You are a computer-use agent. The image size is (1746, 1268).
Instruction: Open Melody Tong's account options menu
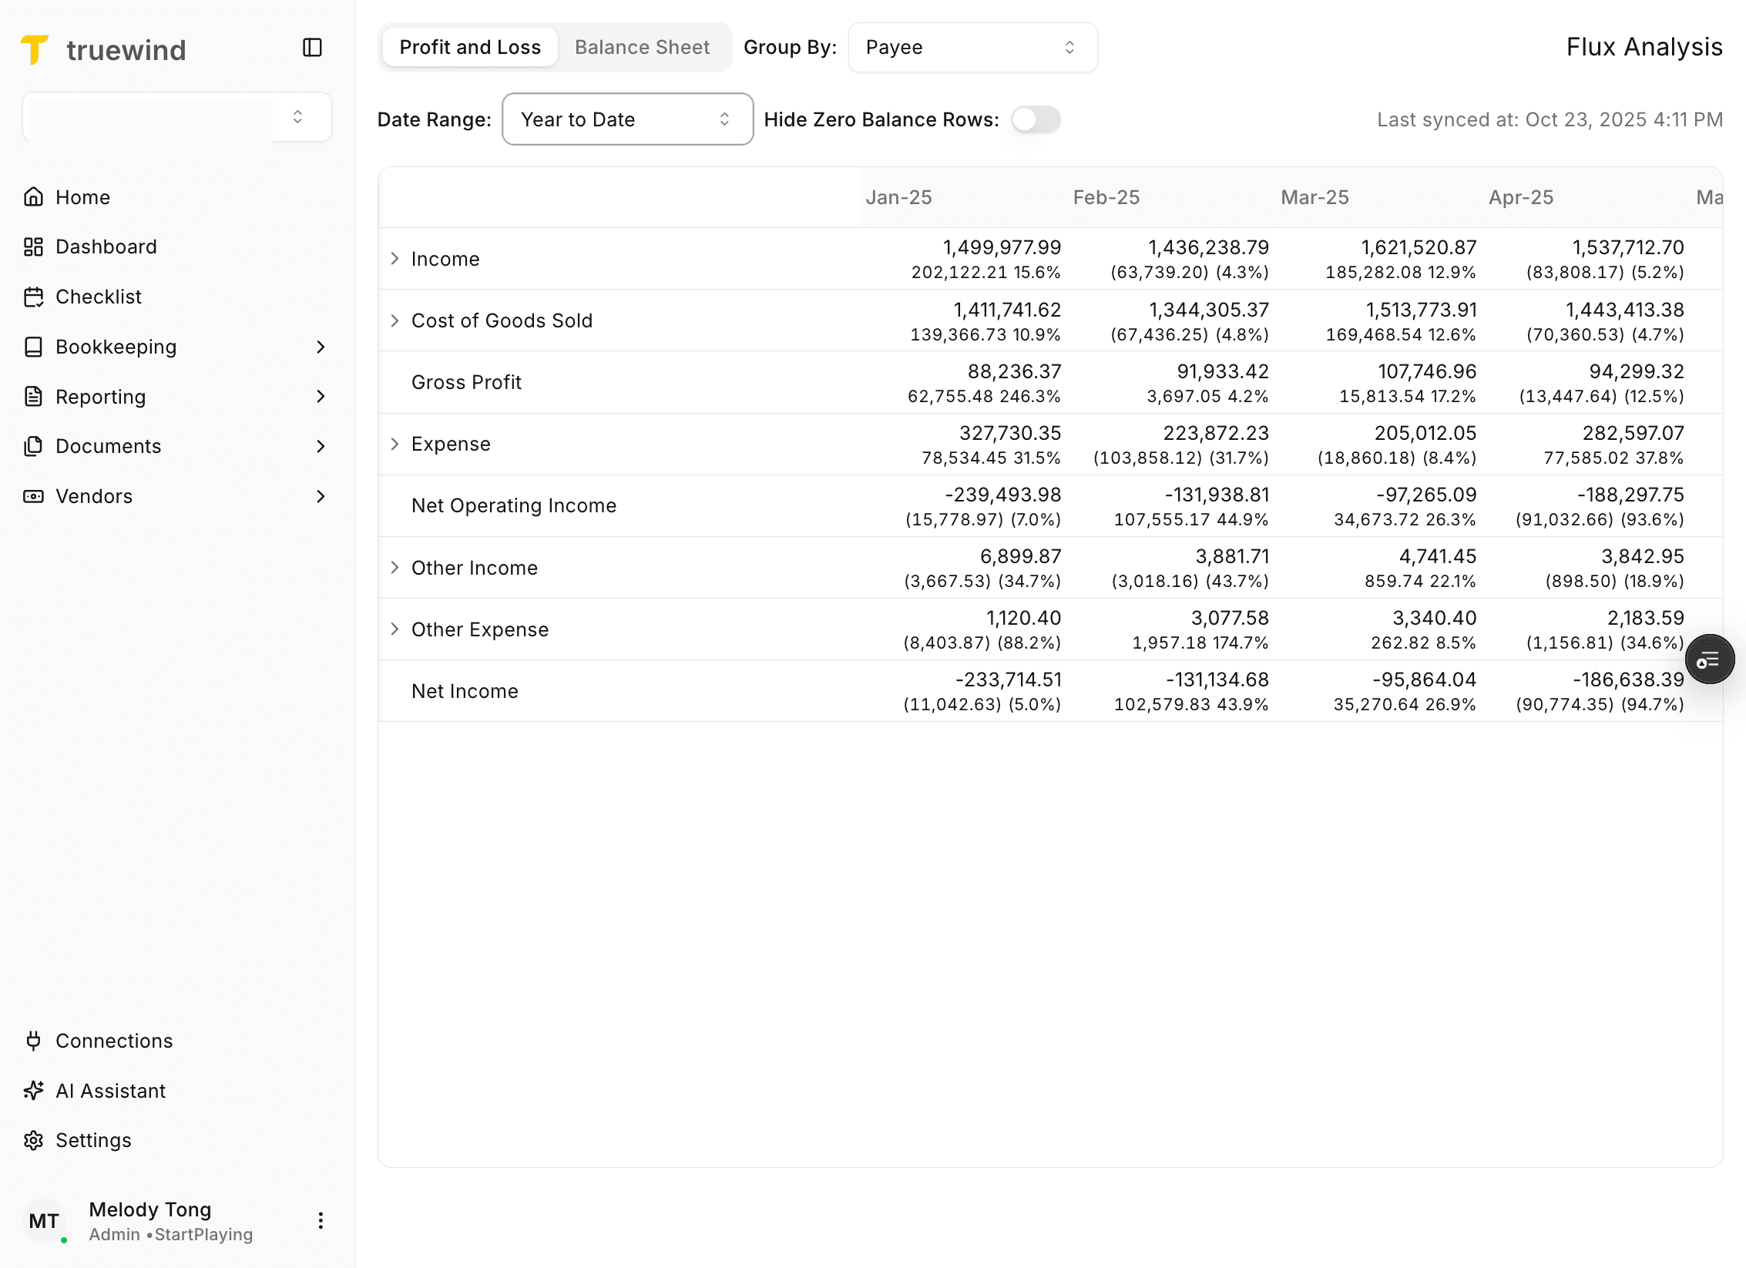[321, 1221]
